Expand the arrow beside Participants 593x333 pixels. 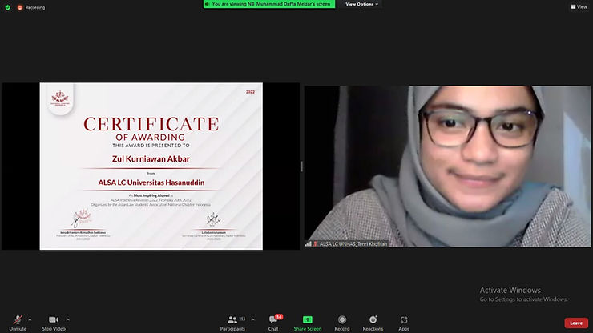[252, 319]
